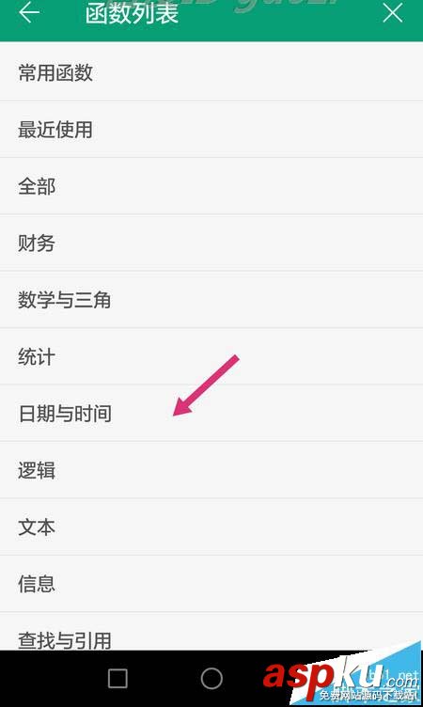Click the pink arrow annotation
The width and height of the screenshot is (423, 707).
point(206,385)
